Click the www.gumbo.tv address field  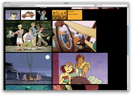pos(58,5)
